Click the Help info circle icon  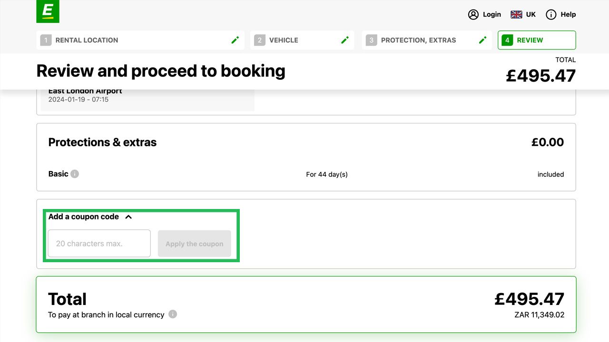coord(551,15)
